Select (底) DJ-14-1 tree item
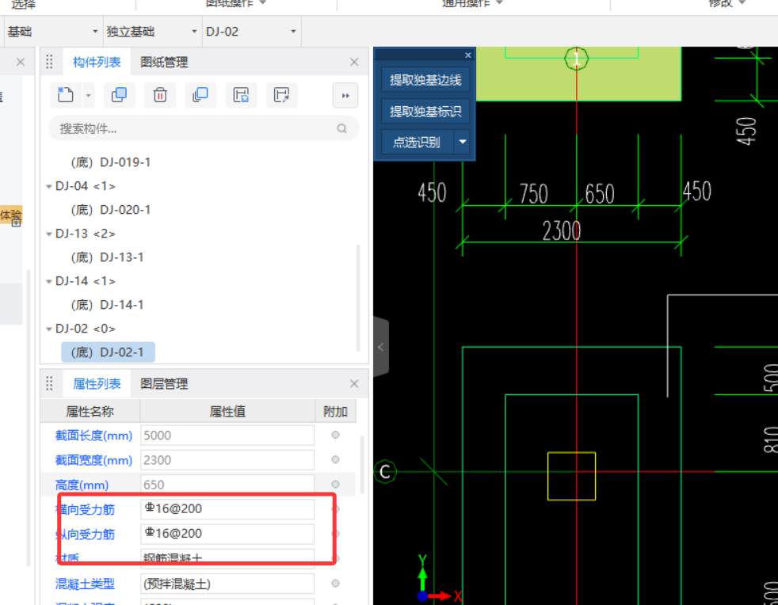778x605 pixels. tap(107, 305)
